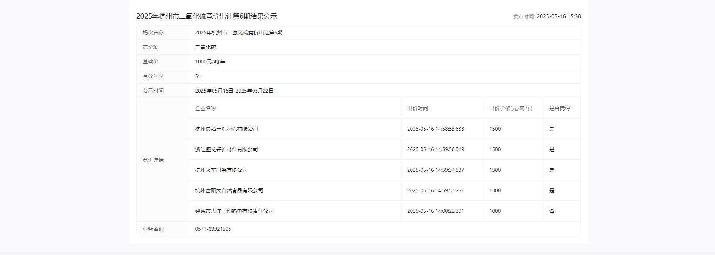The height and width of the screenshot is (255, 715).
Task: Click the 基础价 row label
Action: (x=151, y=62)
